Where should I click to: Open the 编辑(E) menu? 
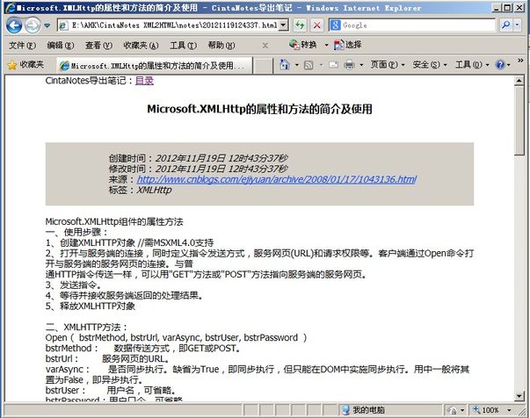(61, 46)
